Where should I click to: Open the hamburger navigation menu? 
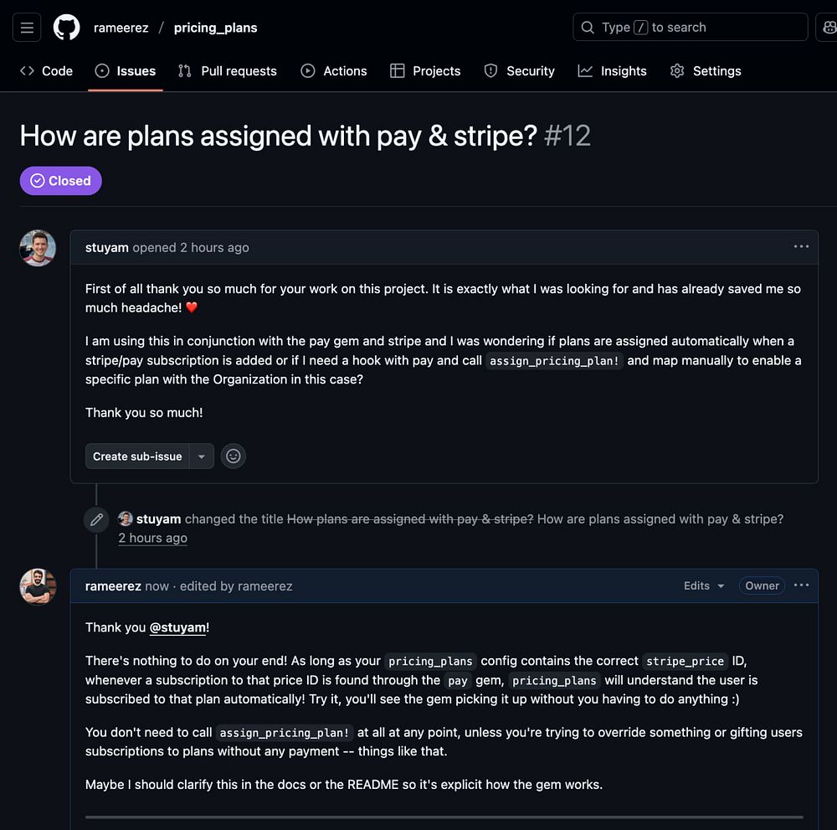[x=27, y=28]
